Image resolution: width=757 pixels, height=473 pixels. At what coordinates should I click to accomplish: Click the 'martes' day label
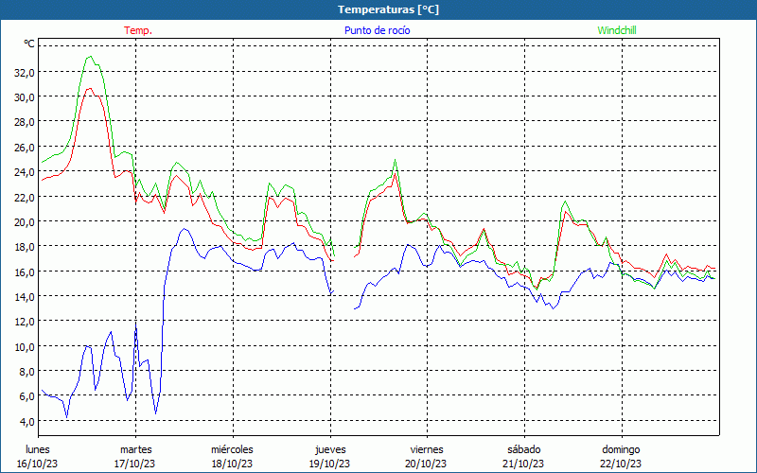click(136, 449)
